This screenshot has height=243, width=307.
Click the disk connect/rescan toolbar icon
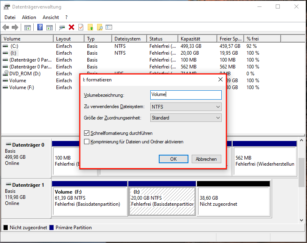coord(62,28)
